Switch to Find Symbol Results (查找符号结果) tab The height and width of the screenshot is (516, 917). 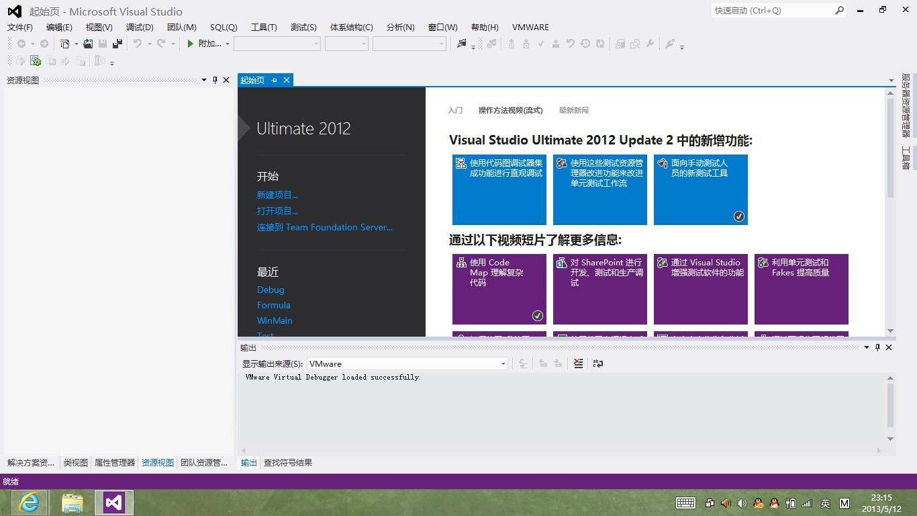tap(288, 463)
